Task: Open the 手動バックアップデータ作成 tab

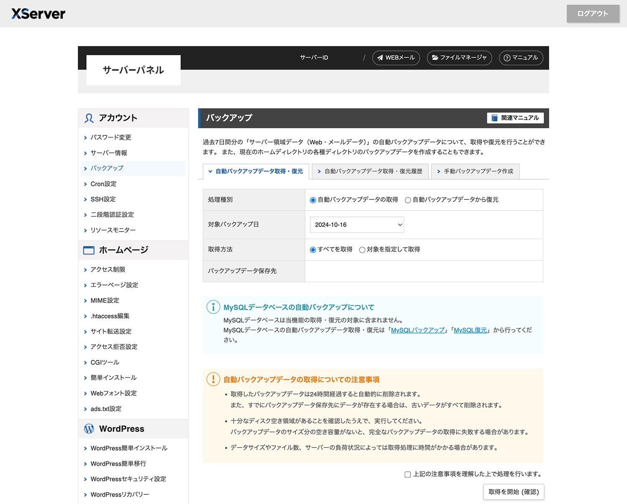Action: coord(475,171)
